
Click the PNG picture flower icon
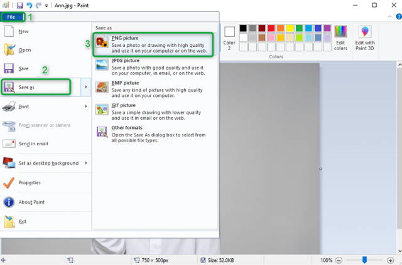click(102, 42)
